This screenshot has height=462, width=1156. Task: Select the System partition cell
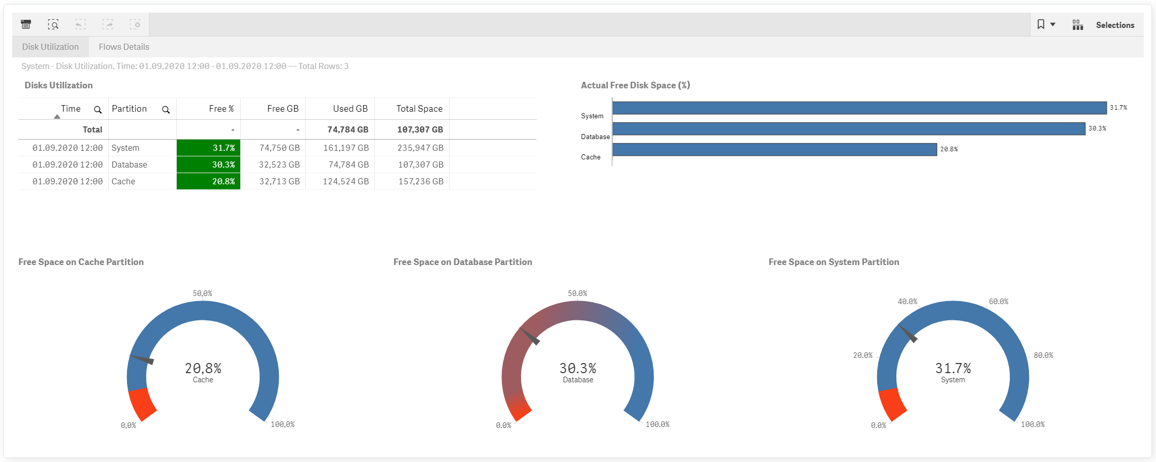tap(142, 148)
